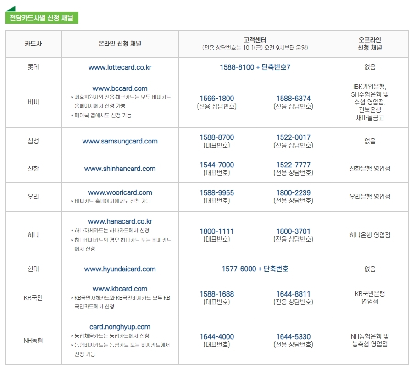Select the 카드사 column header
The height and width of the screenshot is (368, 416).
click(33, 44)
